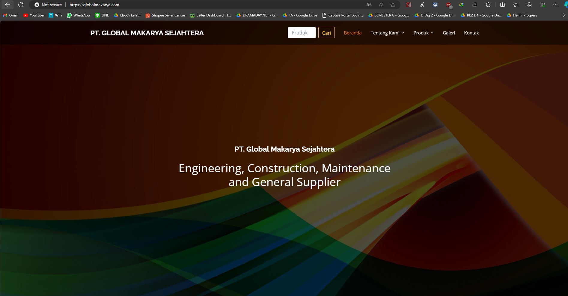The height and width of the screenshot is (296, 568).
Task: Click the Cari search button
Action: pos(326,33)
